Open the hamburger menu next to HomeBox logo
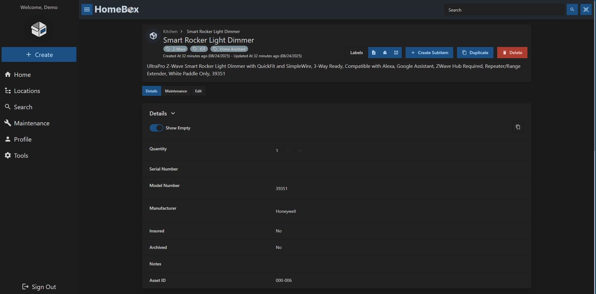The width and height of the screenshot is (596, 294). 87,9
